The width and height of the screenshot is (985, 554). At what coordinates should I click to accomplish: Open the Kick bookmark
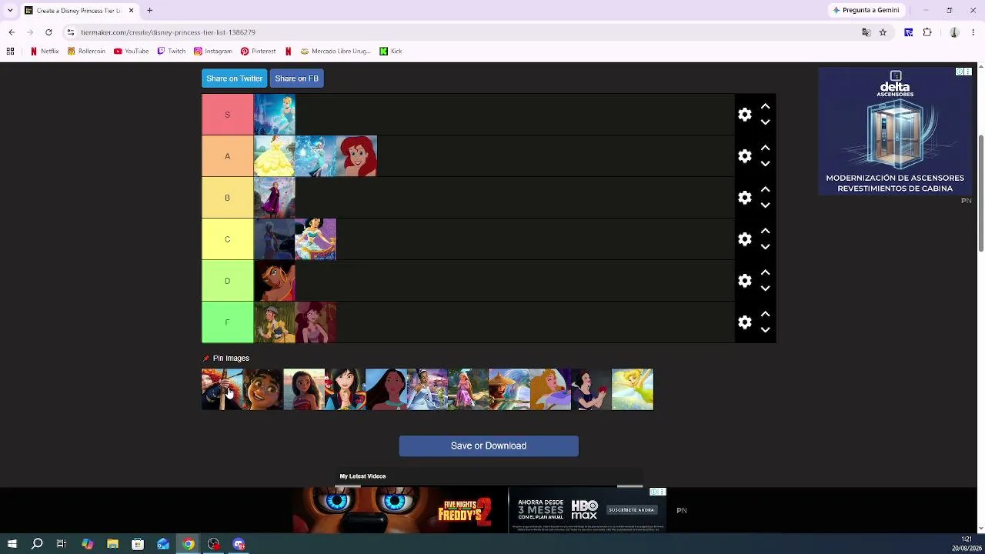click(391, 52)
